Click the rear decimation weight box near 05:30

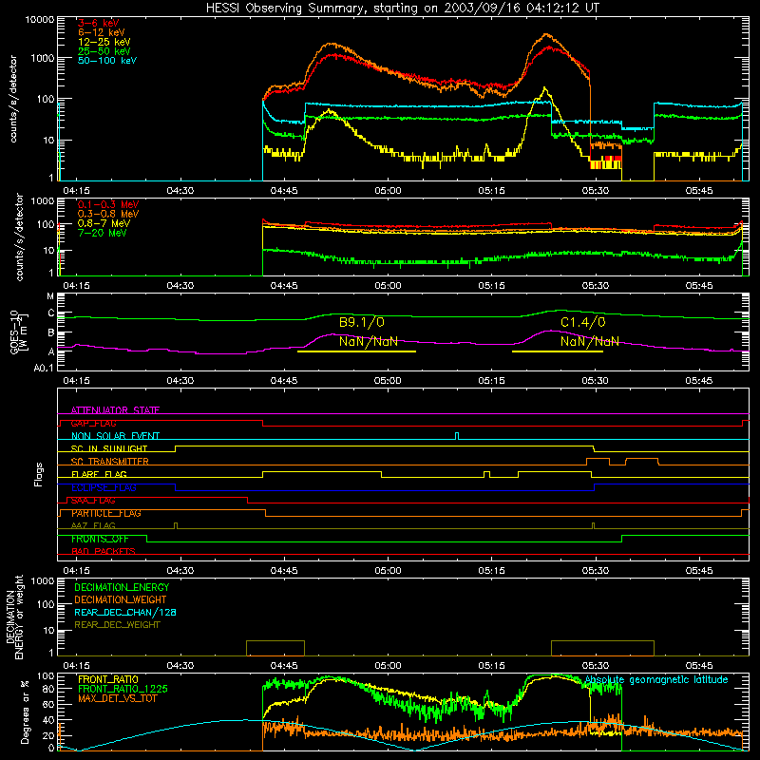pyautogui.click(x=602, y=648)
